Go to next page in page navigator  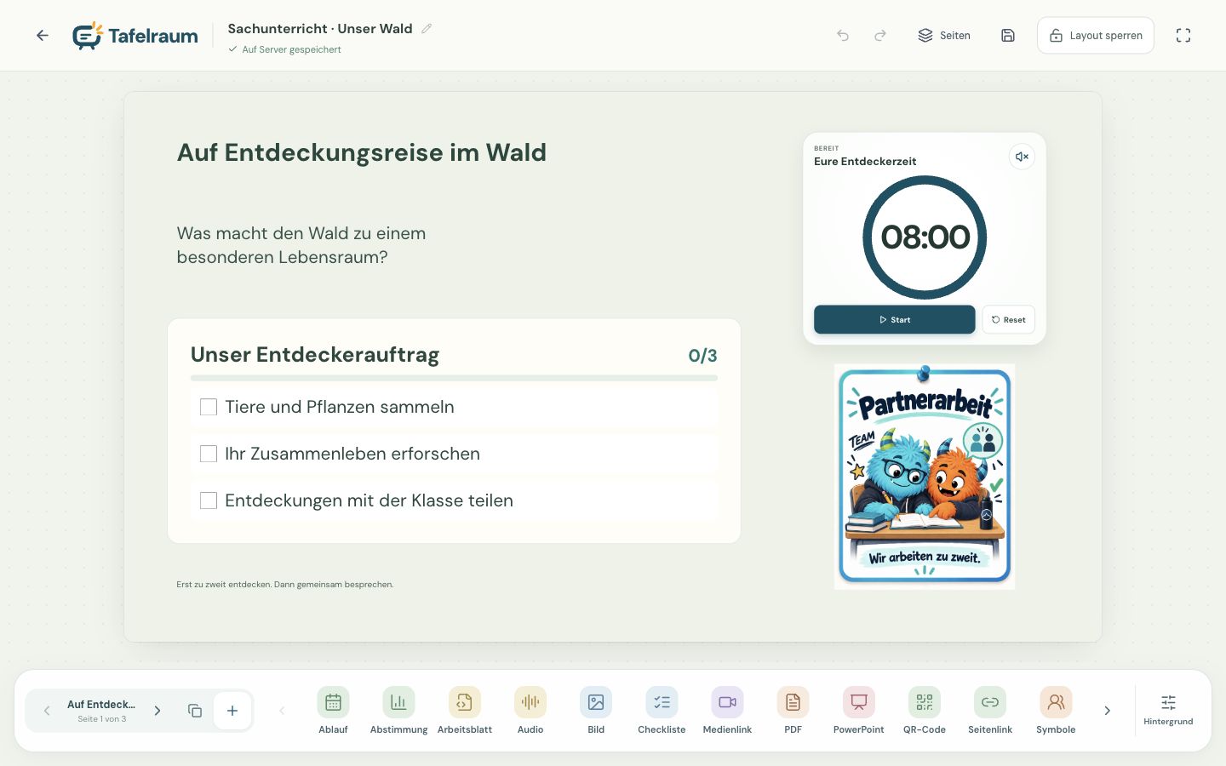[x=158, y=711]
